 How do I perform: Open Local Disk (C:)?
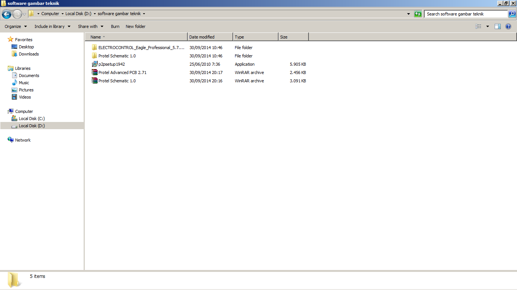[32, 119]
